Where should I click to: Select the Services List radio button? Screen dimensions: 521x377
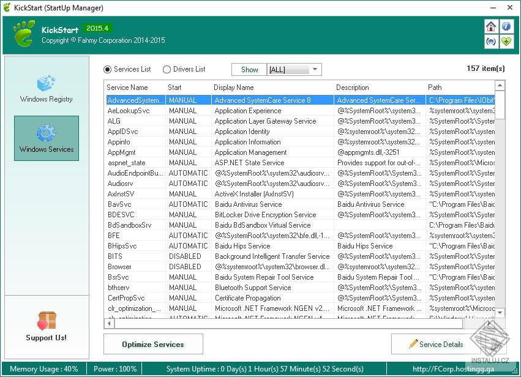pyautogui.click(x=108, y=70)
